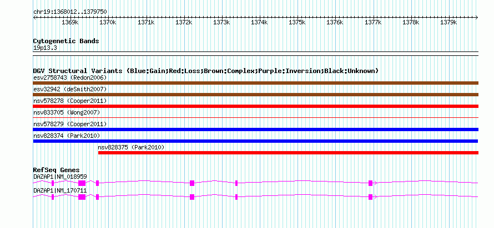
Task: Click the Cytogenetic Bands track title
Action: coord(66,41)
